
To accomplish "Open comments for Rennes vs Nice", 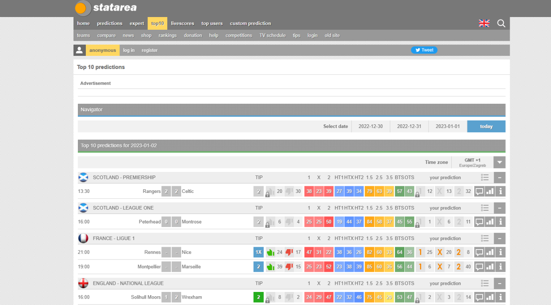I will pyautogui.click(x=479, y=252).
